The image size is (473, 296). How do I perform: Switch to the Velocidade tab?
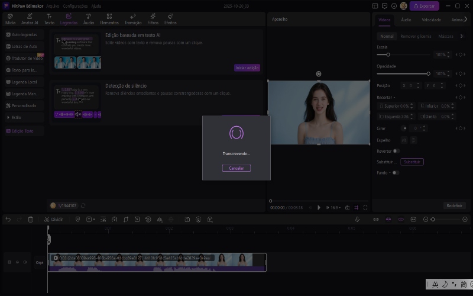click(431, 20)
